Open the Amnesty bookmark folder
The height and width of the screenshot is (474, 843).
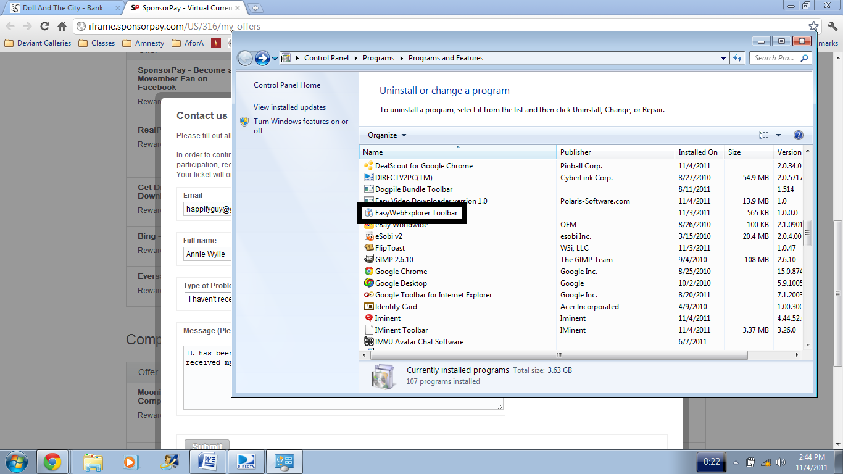click(143, 43)
